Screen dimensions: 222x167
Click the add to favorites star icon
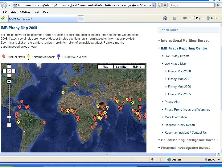pos(3,18)
